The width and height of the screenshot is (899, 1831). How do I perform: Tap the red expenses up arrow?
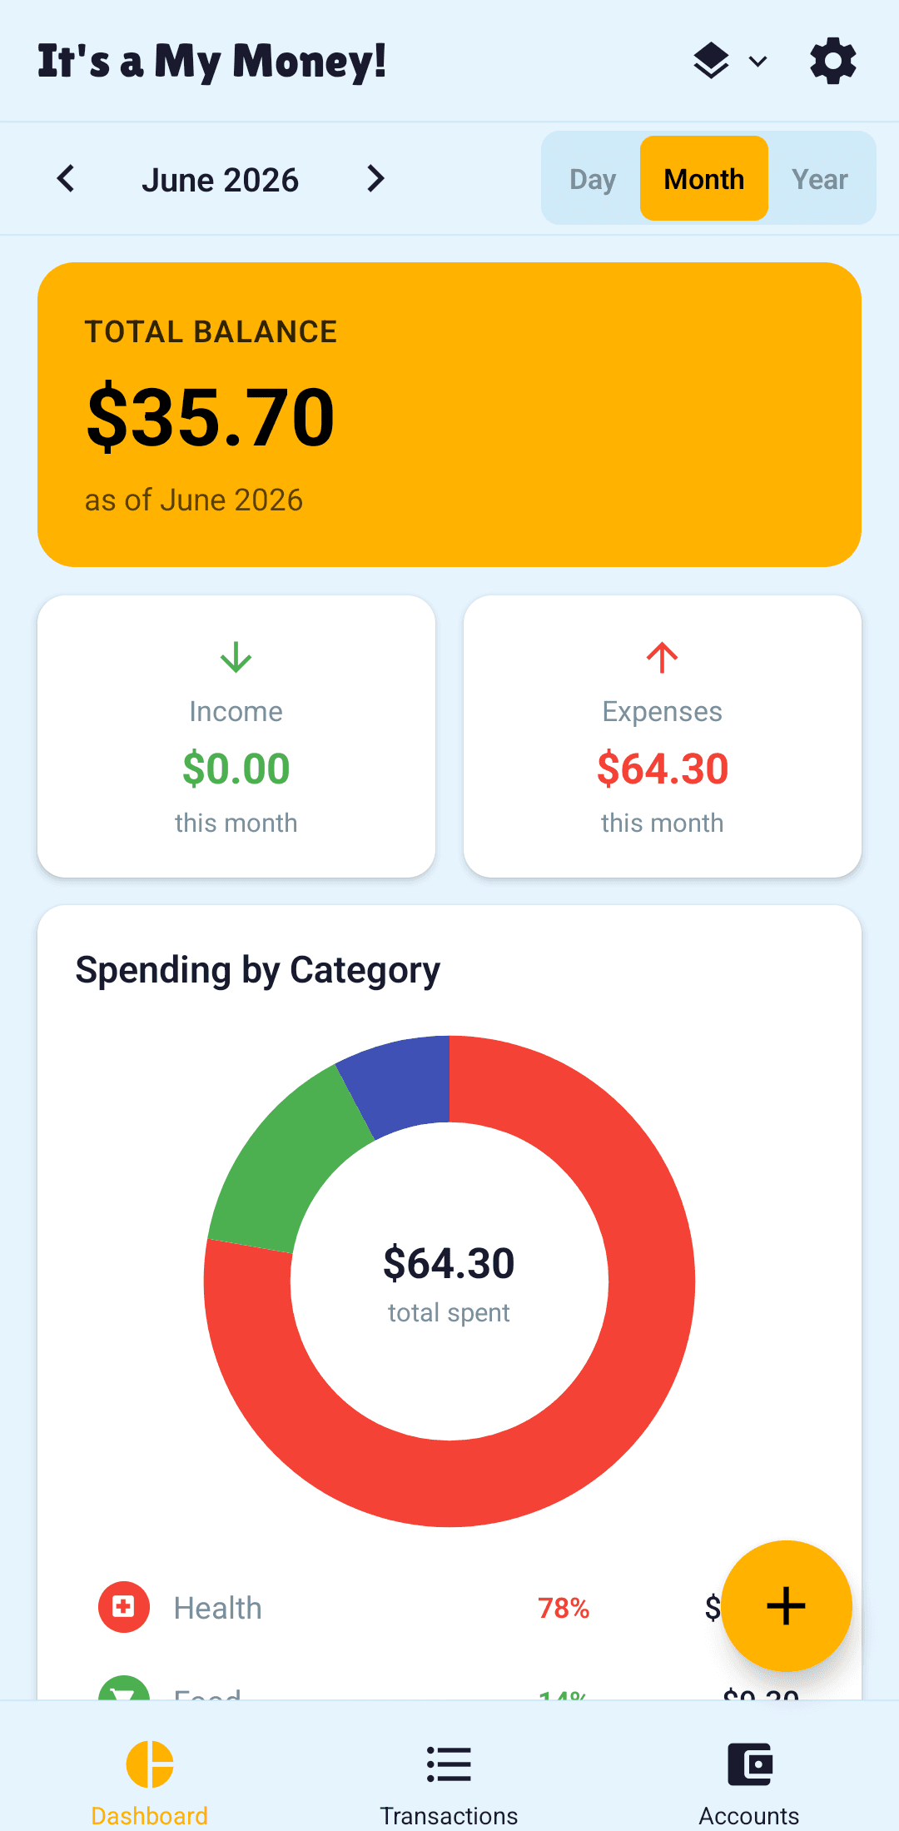pos(663,657)
